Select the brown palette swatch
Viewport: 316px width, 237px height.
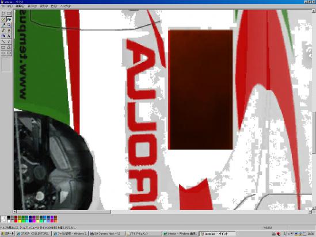tap(56, 217)
